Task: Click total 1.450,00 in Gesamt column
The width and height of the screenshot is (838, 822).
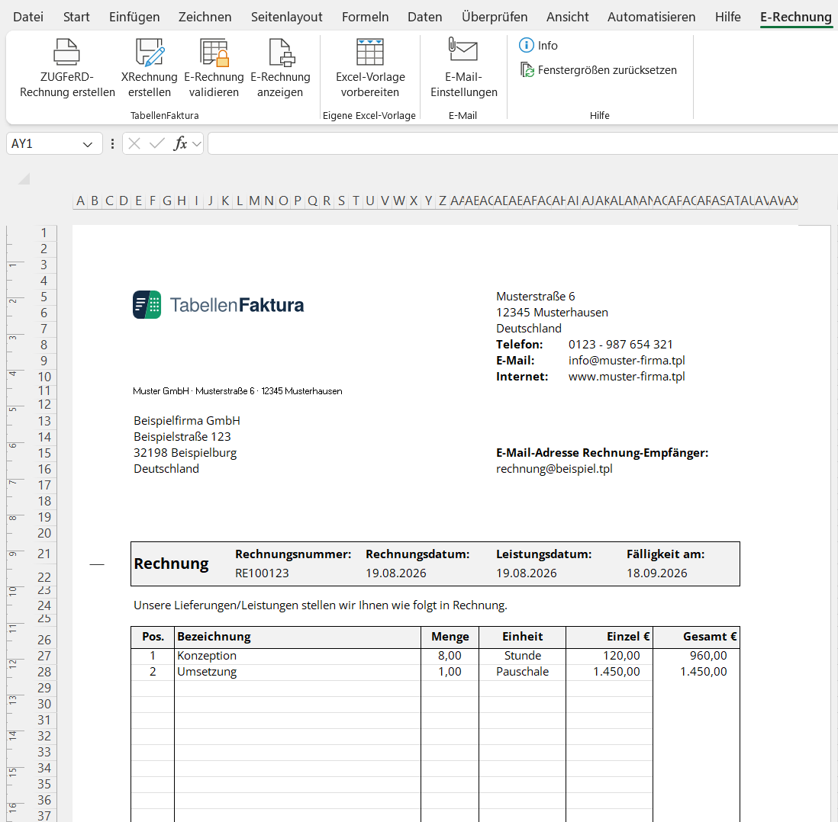Action: 696,672
